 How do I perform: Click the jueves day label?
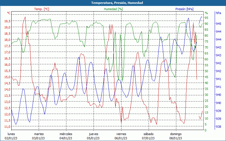pos(94,134)
